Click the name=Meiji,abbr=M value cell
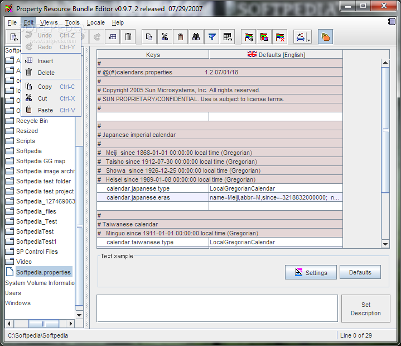This screenshot has height=346, width=401. pos(276,197)
